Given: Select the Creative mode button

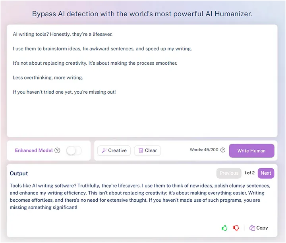Looking at the screenshot, I should click(x=114, y=150).
